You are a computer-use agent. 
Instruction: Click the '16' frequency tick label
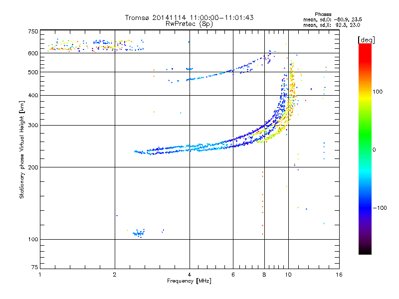tap(339, 275)
